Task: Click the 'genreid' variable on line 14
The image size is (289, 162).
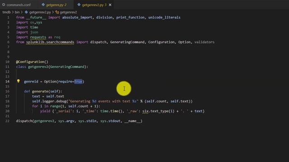Action: click(31, 81)
